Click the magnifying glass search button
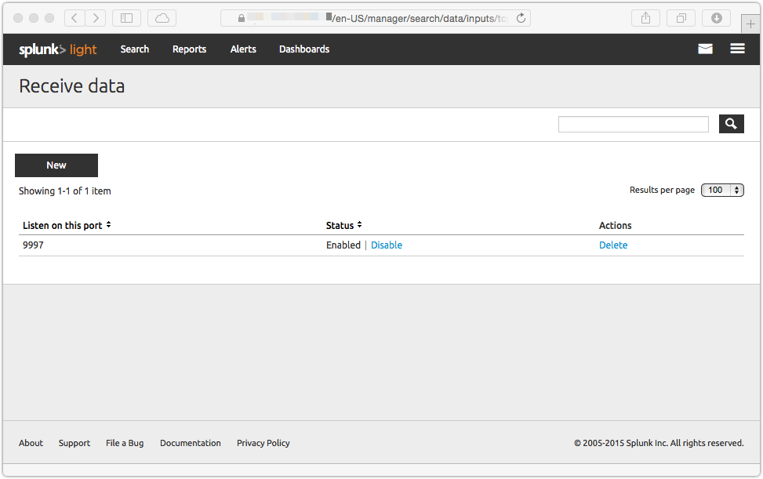Viewport: 763px width, 479px height. pos(731,124)
